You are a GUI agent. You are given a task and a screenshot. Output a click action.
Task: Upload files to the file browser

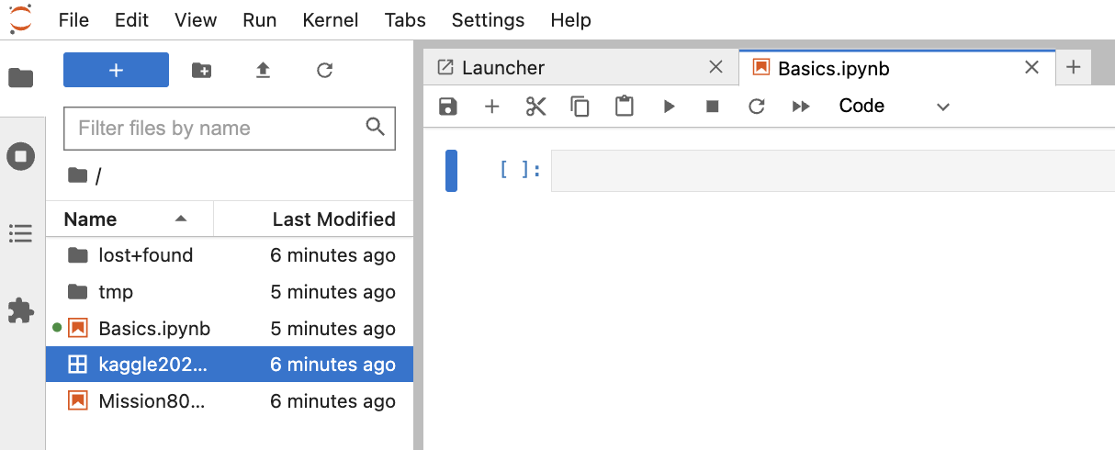point(263,70)
